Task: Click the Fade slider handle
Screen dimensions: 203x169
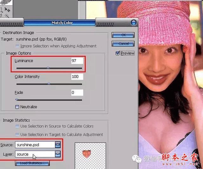Action: (x=16, y=99)
